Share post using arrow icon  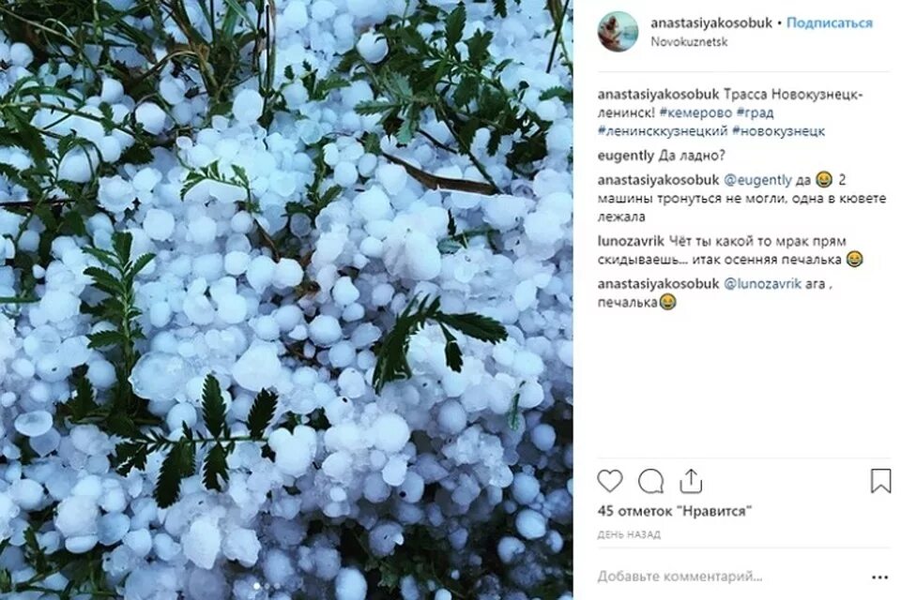tap(691, 481)
